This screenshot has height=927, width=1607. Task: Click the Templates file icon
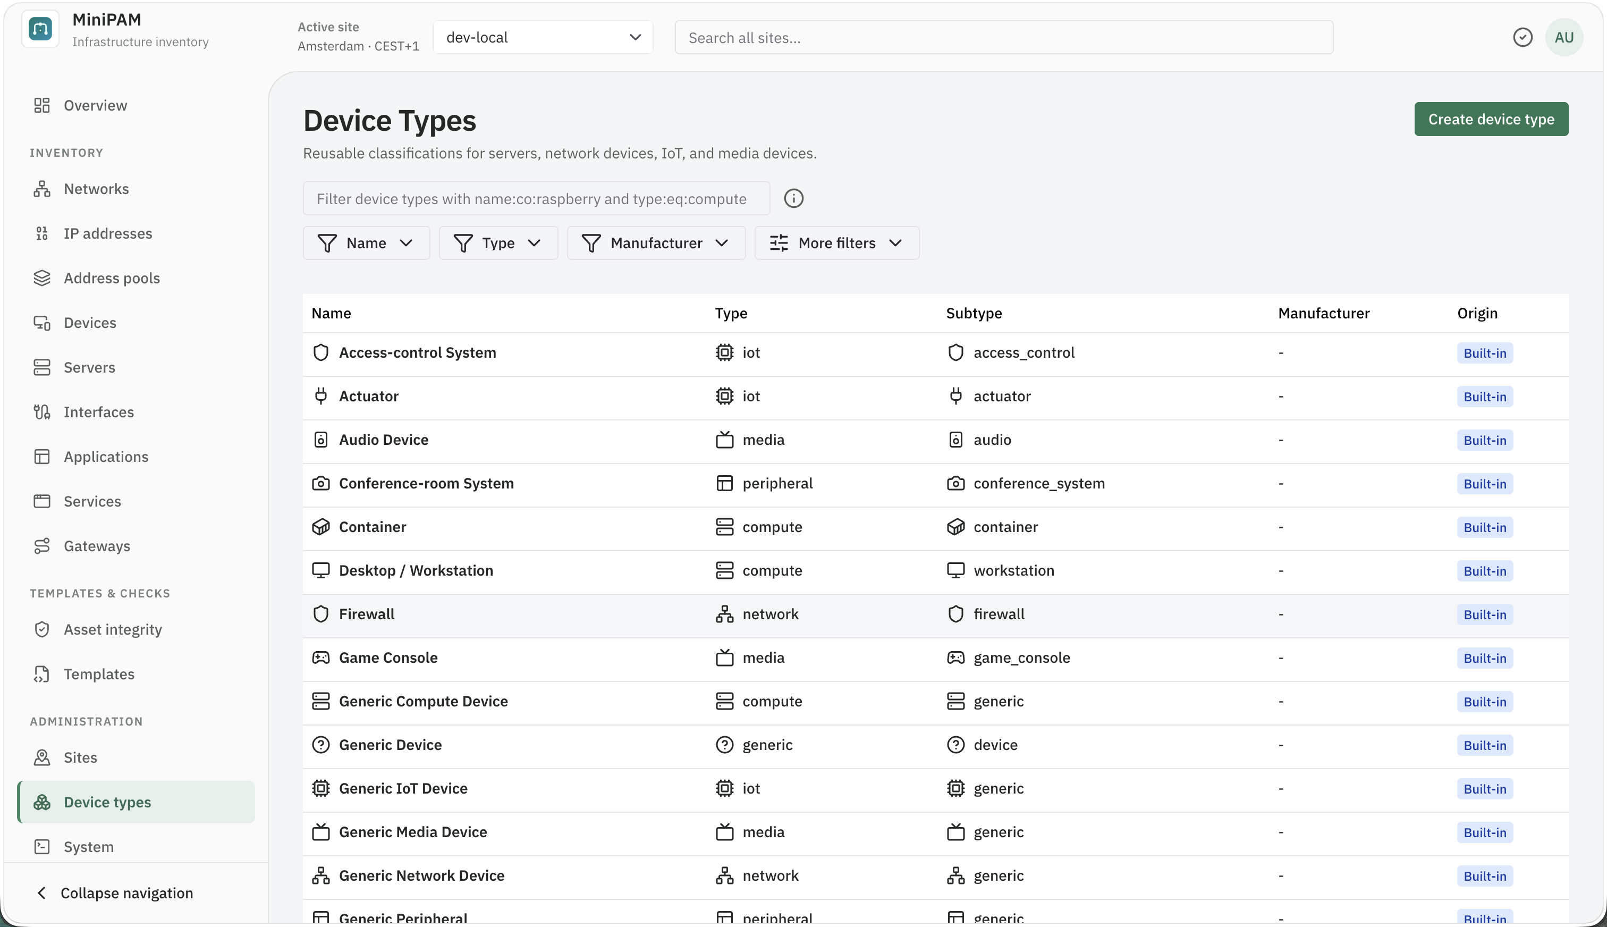(42, 674)
